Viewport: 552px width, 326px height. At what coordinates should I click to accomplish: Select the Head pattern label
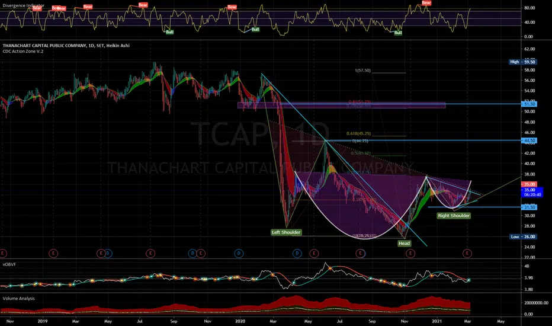[404, 243]
